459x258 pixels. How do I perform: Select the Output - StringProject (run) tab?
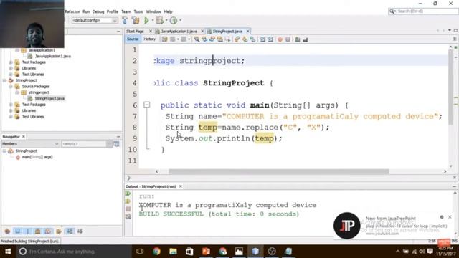[151, 186]
